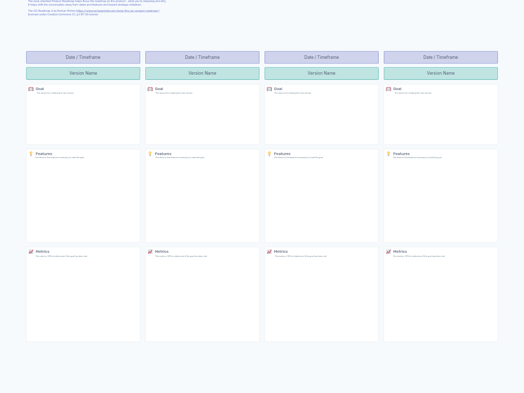
Task: Select the 'Features' heading in second column
Action: [x=163, y=154]
